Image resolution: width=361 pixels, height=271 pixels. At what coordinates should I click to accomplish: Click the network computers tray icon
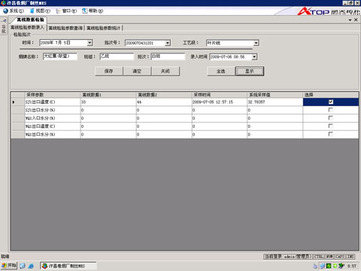(323, 266)
